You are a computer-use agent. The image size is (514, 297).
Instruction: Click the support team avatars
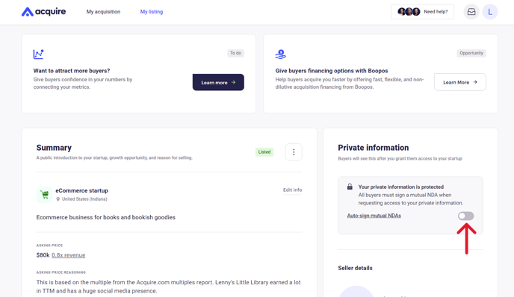(x=409, y=12)
